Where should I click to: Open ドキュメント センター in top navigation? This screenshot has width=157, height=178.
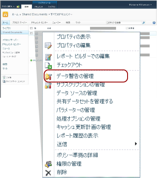pos(40,23)
